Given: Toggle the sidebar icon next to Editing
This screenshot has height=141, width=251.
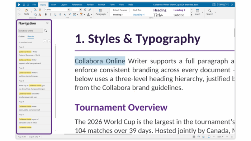Looking at the screenshot, I should point(214,5).
